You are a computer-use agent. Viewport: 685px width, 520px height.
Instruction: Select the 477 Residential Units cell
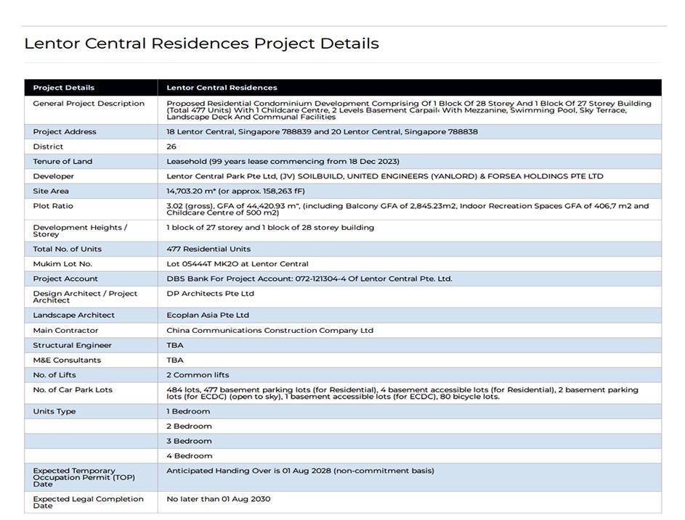click(x=208, y=249)
